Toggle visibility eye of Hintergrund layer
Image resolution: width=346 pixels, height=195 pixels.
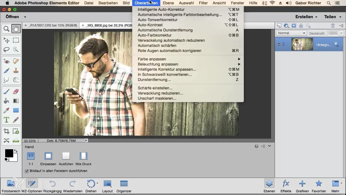(x=279, y=44)
